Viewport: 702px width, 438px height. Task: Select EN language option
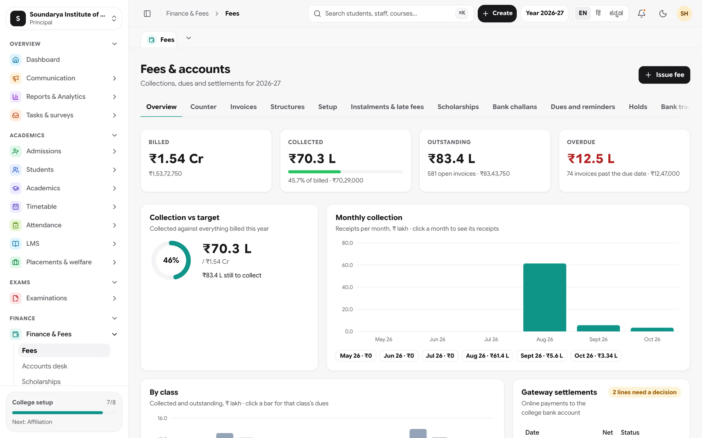coord(583,13)
